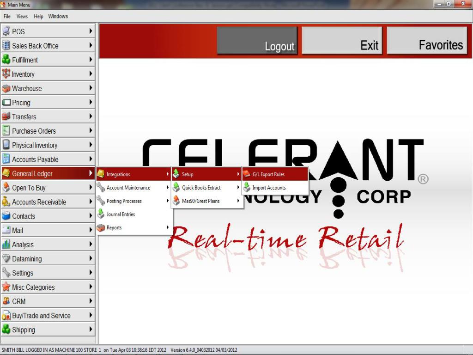
Task: Click the Shipping green boxes icon
Action: pos(6,329)
